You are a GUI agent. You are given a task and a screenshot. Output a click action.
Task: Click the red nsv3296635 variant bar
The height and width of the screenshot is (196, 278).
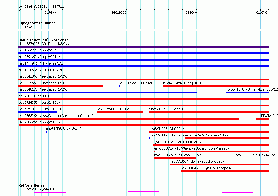[x=175, y=158]
